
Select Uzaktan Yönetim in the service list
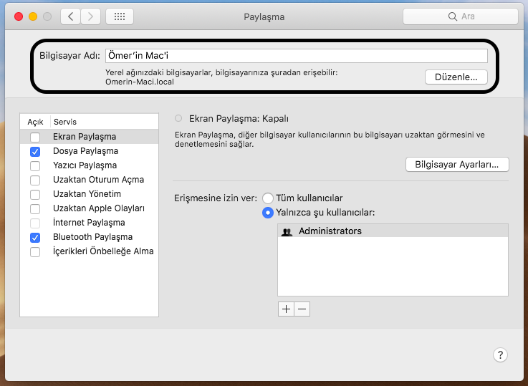click(x=87, y=194)
